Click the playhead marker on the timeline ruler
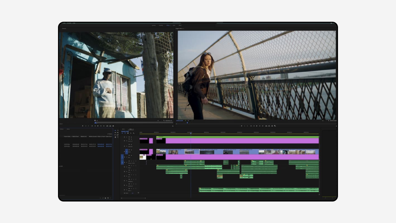 [191, 133]
